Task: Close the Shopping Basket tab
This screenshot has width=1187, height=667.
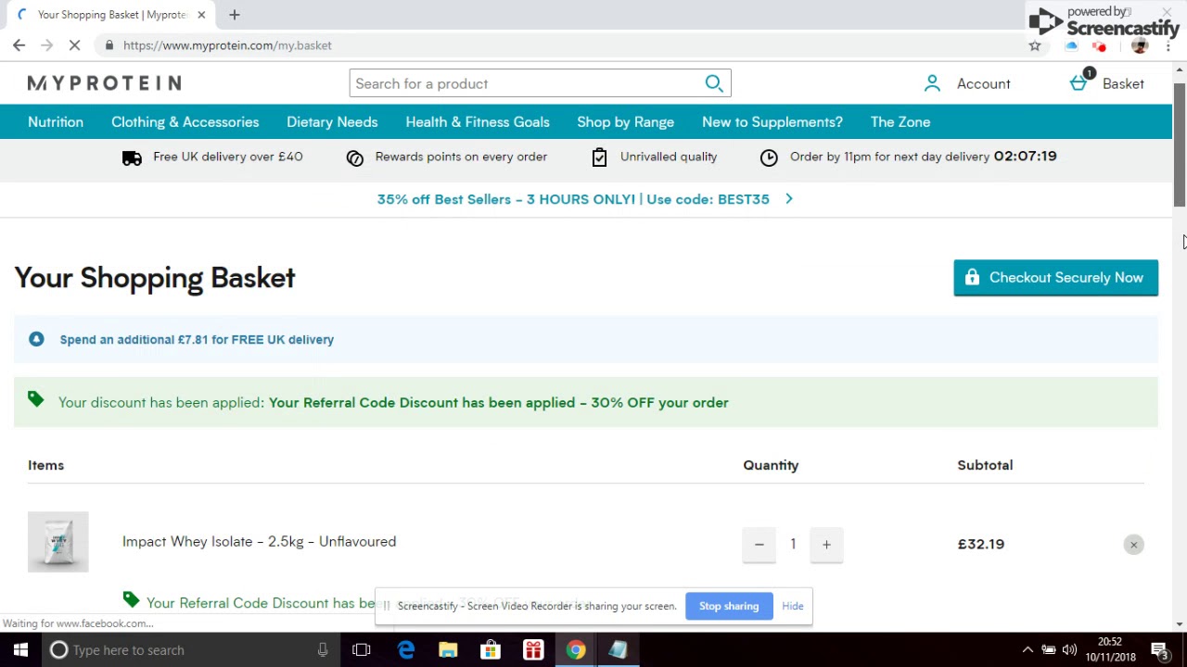Action: point(201,15)
